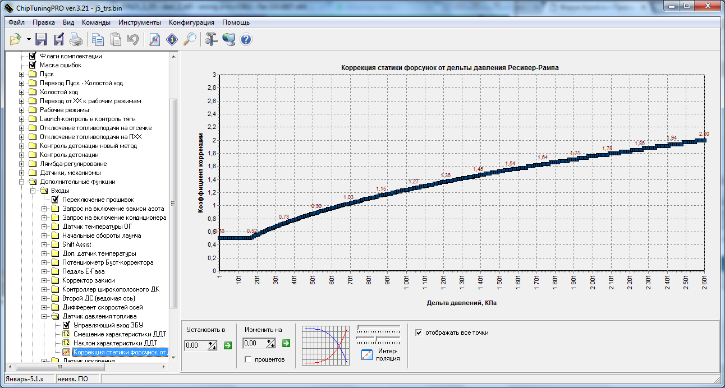This screenshot has width=725, height=388.
Task: Click the red and blue curve shape grid
Action: 326,346
